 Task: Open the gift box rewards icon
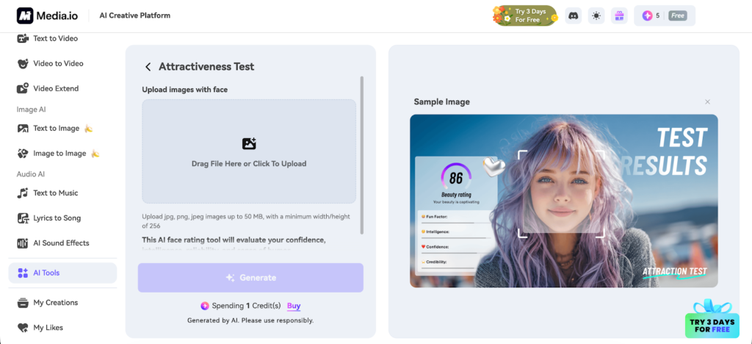[x=619, y=15]
